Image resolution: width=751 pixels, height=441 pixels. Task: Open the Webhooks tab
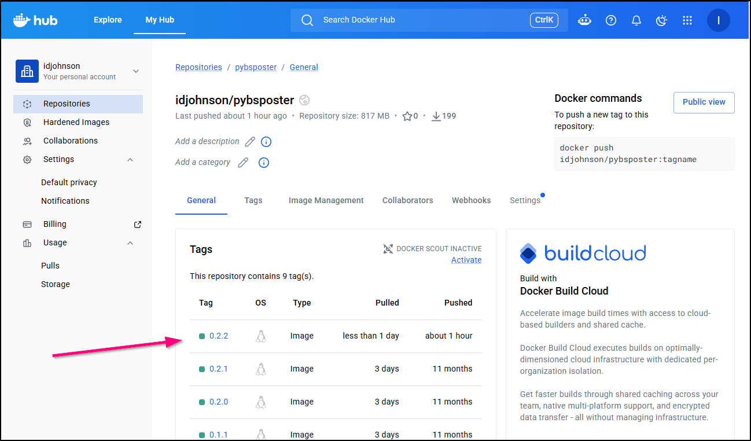point(472,200)
